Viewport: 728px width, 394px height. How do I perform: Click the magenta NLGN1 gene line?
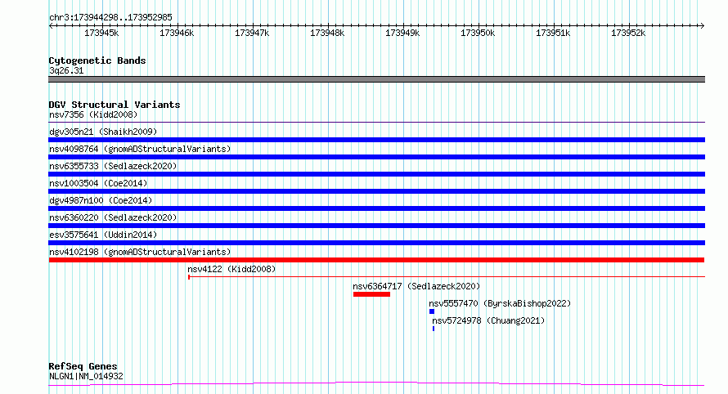pyautogui.click(x=376, y=384)
